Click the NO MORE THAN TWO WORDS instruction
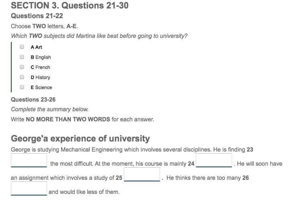The width and height of the screenshot is (296, 206). click(x=68, y=119)
